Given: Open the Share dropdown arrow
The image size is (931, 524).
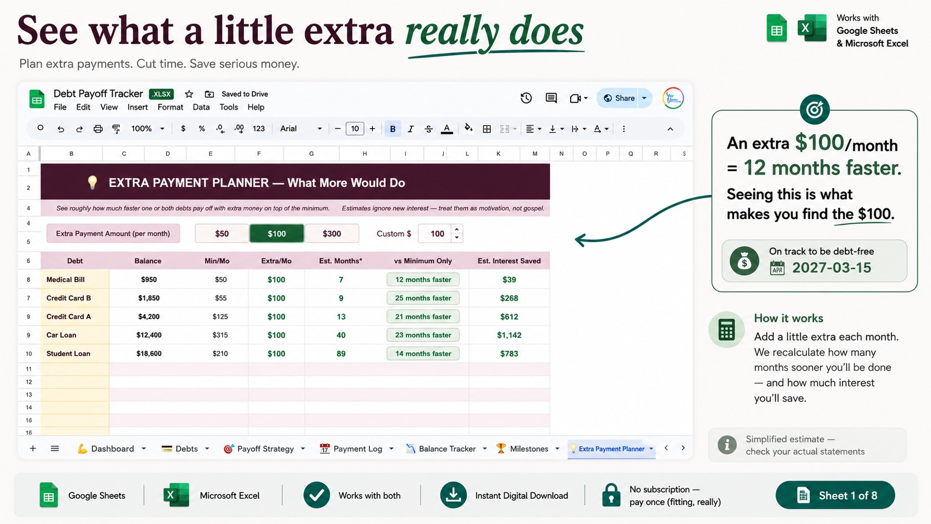Looking at the screenshot, I should [x=645, y=98].
